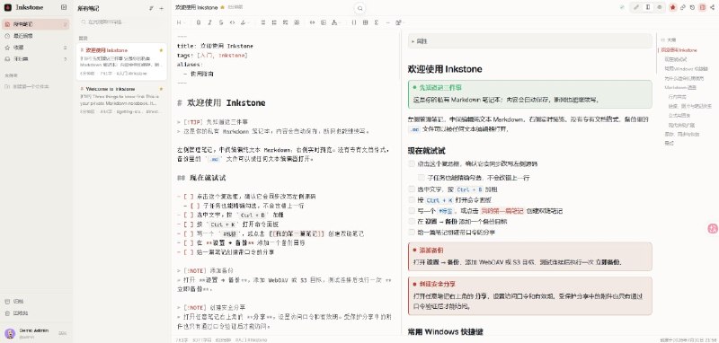Insert numbered list from toolbar
This screenshot has width=719, height=343.
click(274, 22)
